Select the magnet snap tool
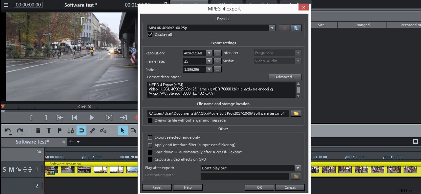The height and width of the screenshot is (194, 421). [81, 130]
